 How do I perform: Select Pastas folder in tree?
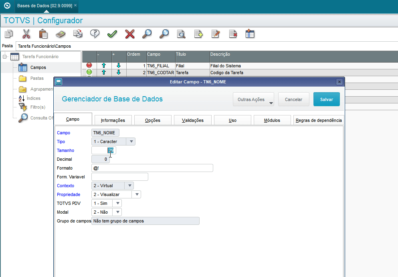point(37,78)
